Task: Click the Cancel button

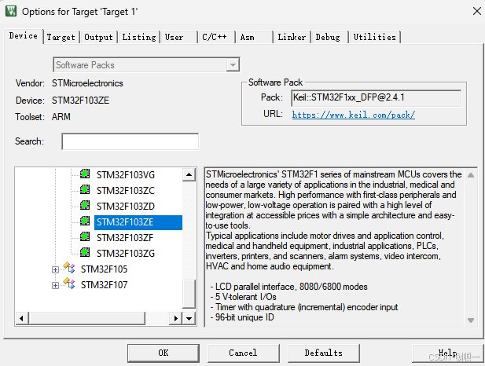Action: 243,353
